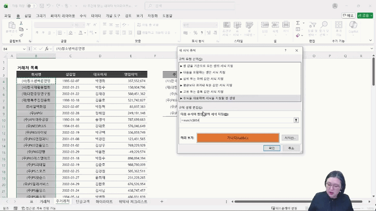
Task: Open the font name dropdown
Action: [x=72, y=25]
